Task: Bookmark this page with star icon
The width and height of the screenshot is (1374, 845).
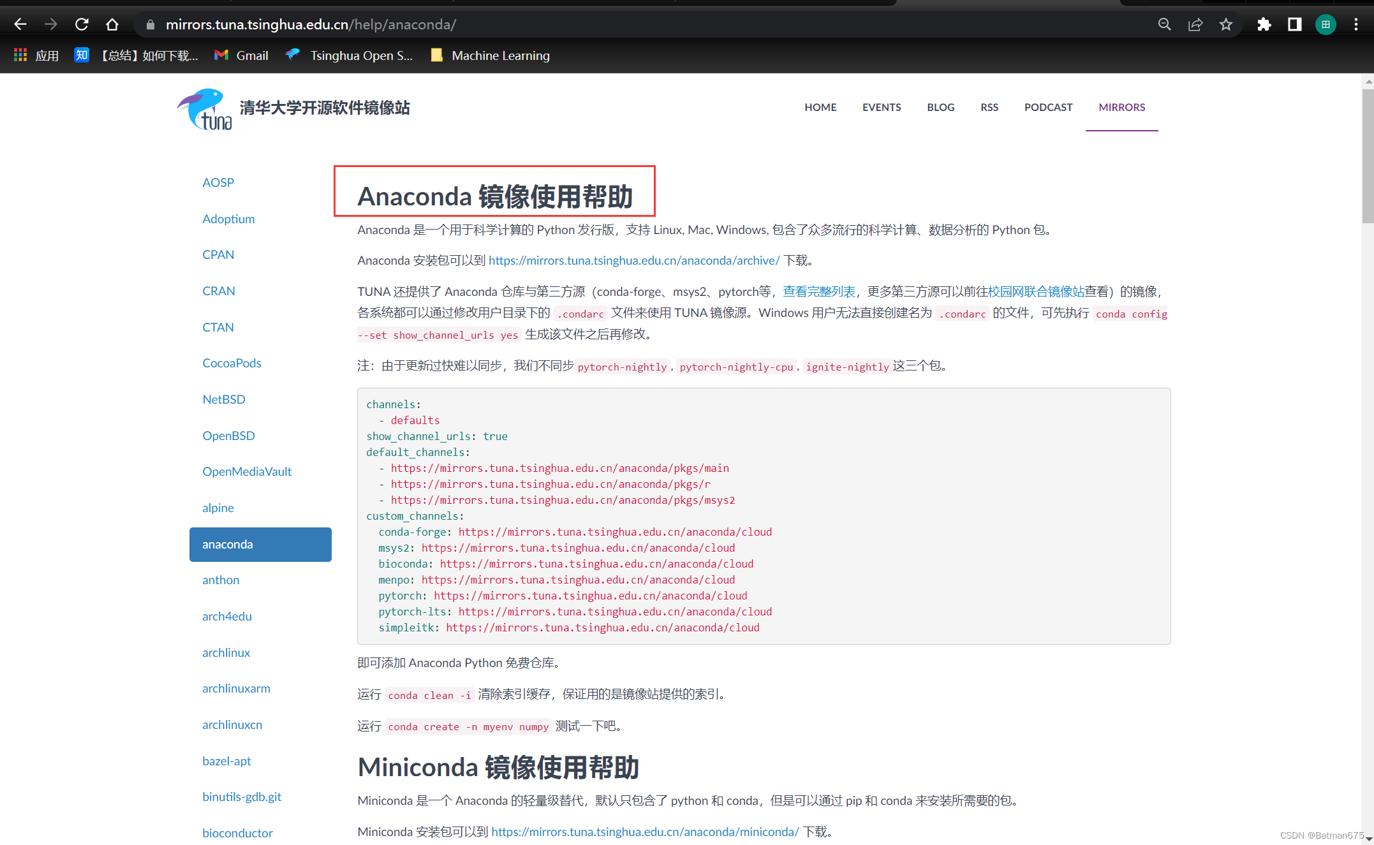Action: 1225,24
